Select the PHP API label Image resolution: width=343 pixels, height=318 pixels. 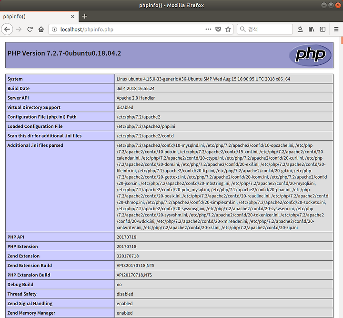click(16, 237)
